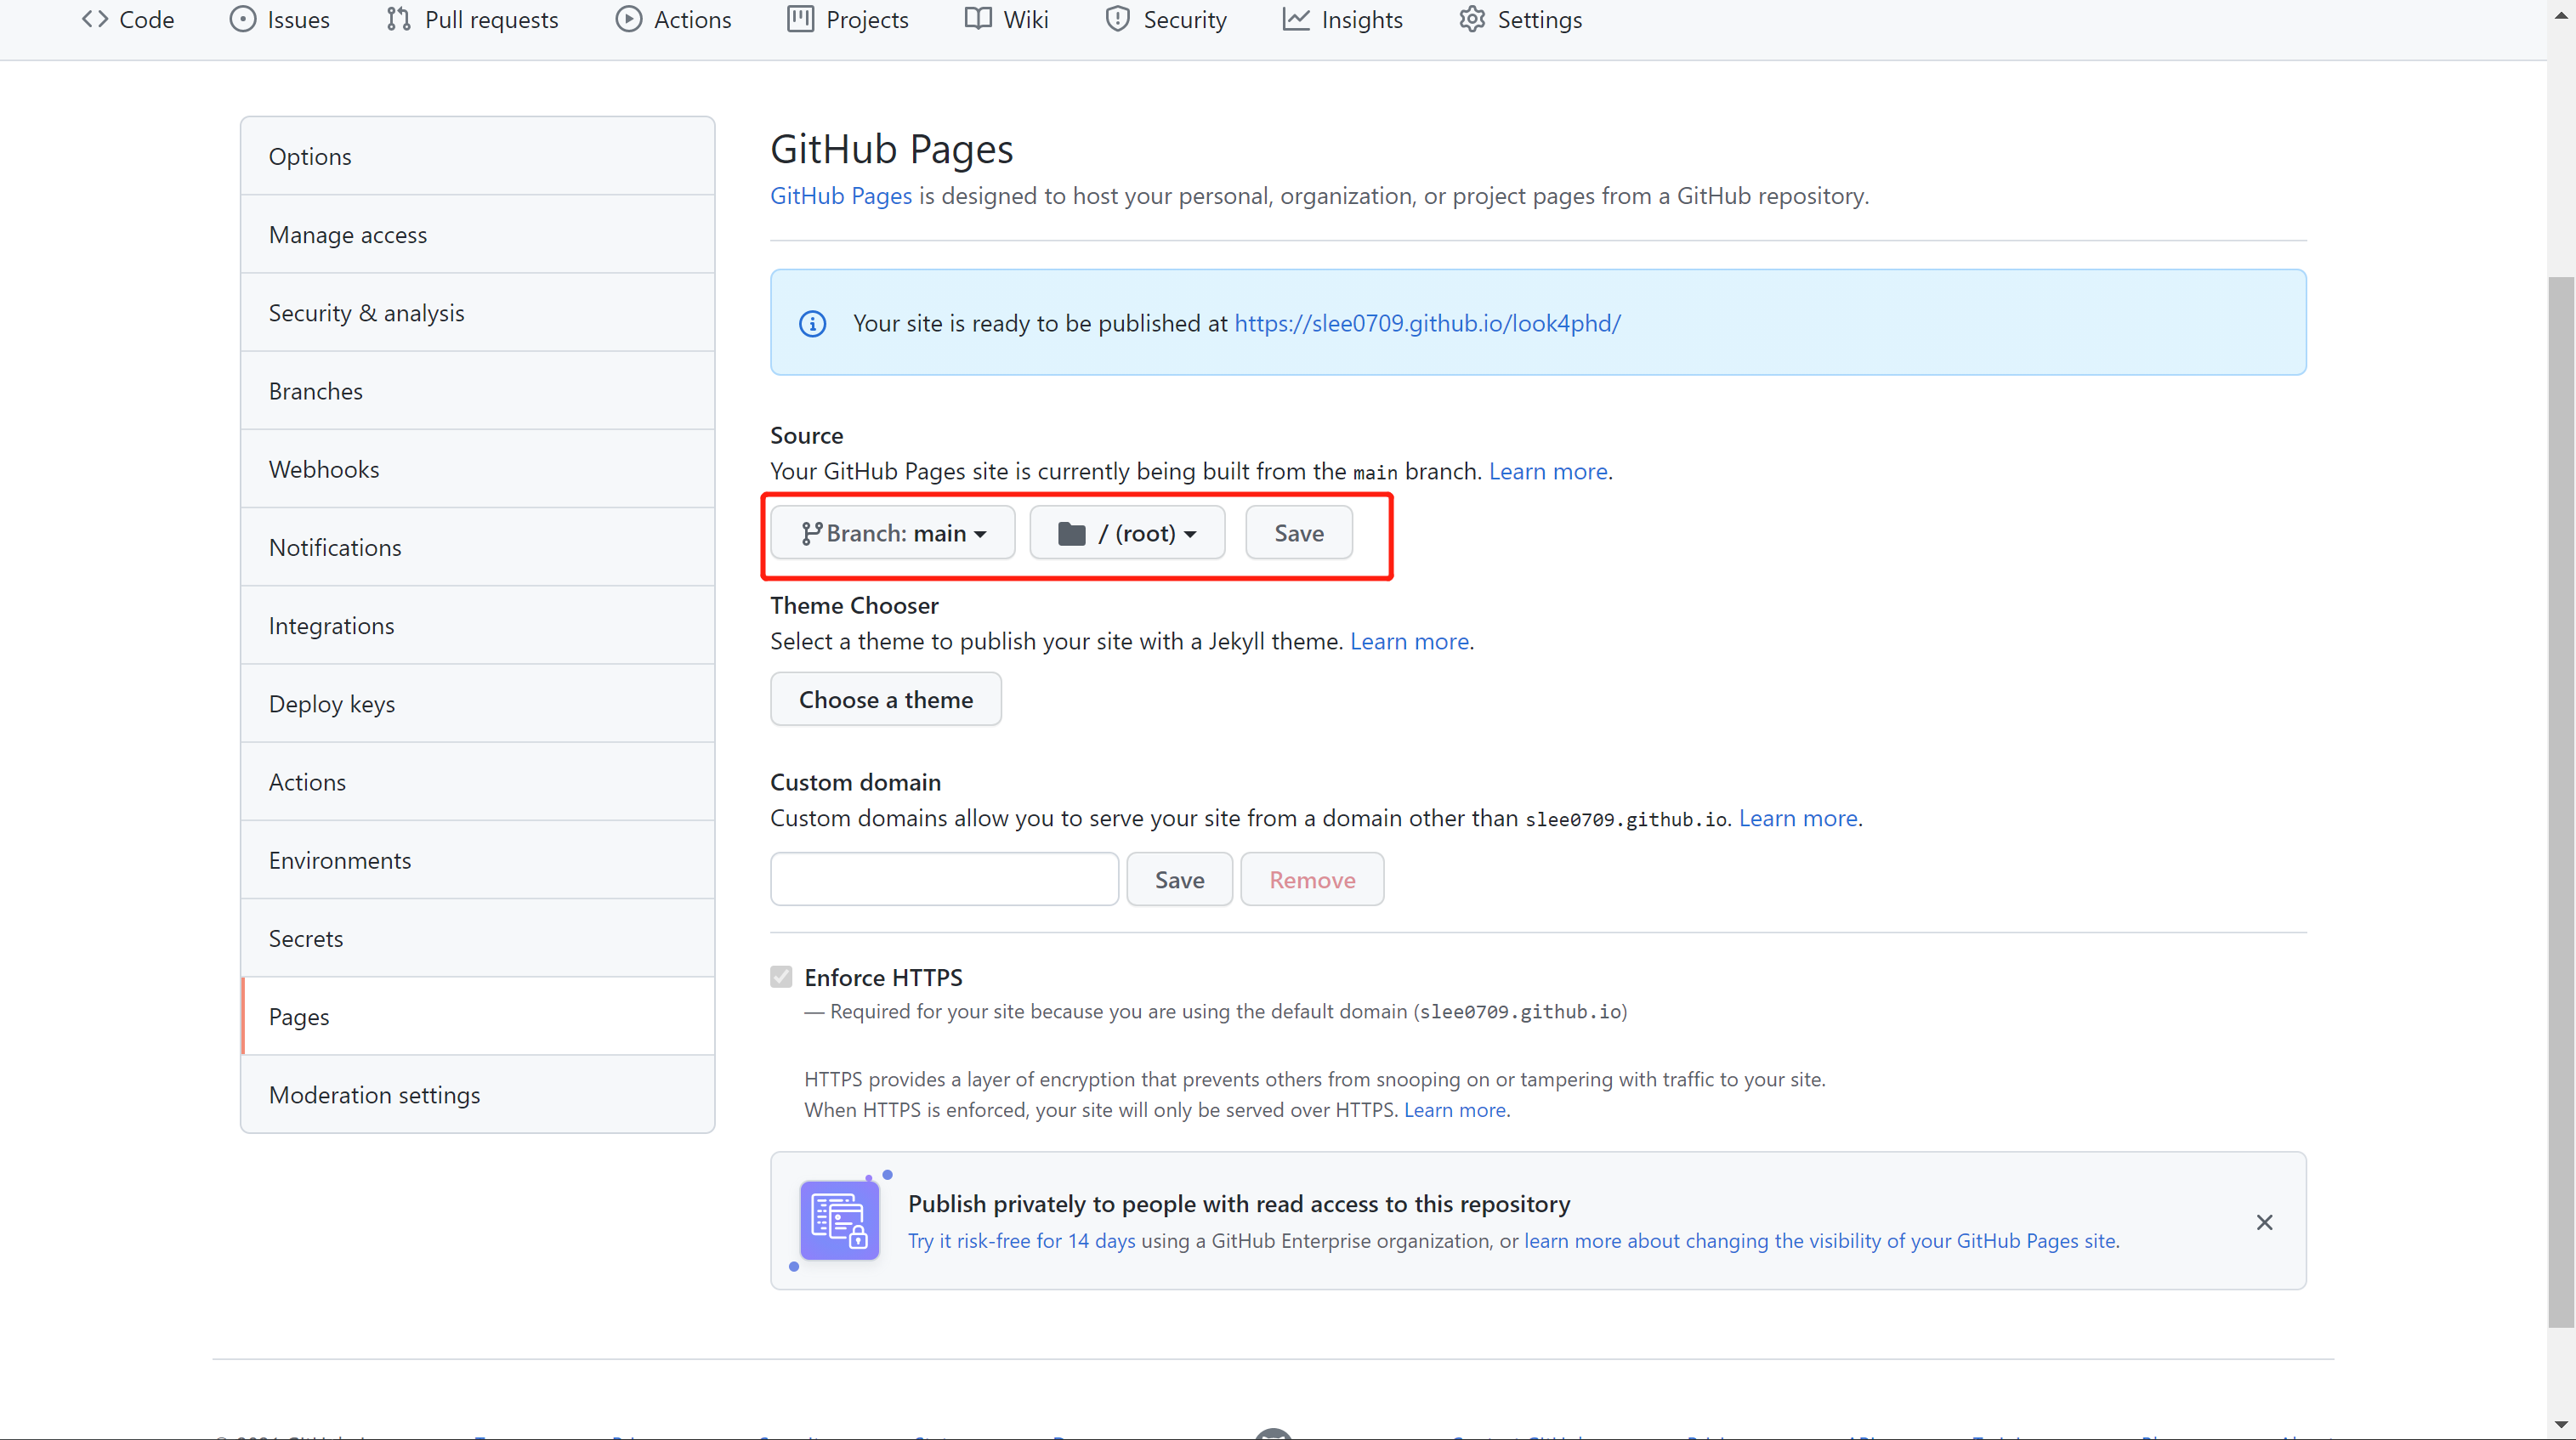The height and width of the screenshot is (1440, 2576).
Task: Open the Settings tab
Action: 1520,20
